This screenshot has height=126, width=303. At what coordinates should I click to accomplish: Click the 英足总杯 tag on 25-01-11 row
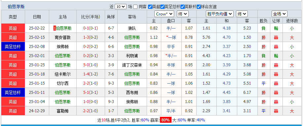point(13,93)
